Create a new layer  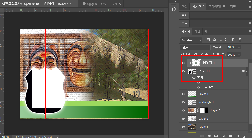click(x=237, y=136)
